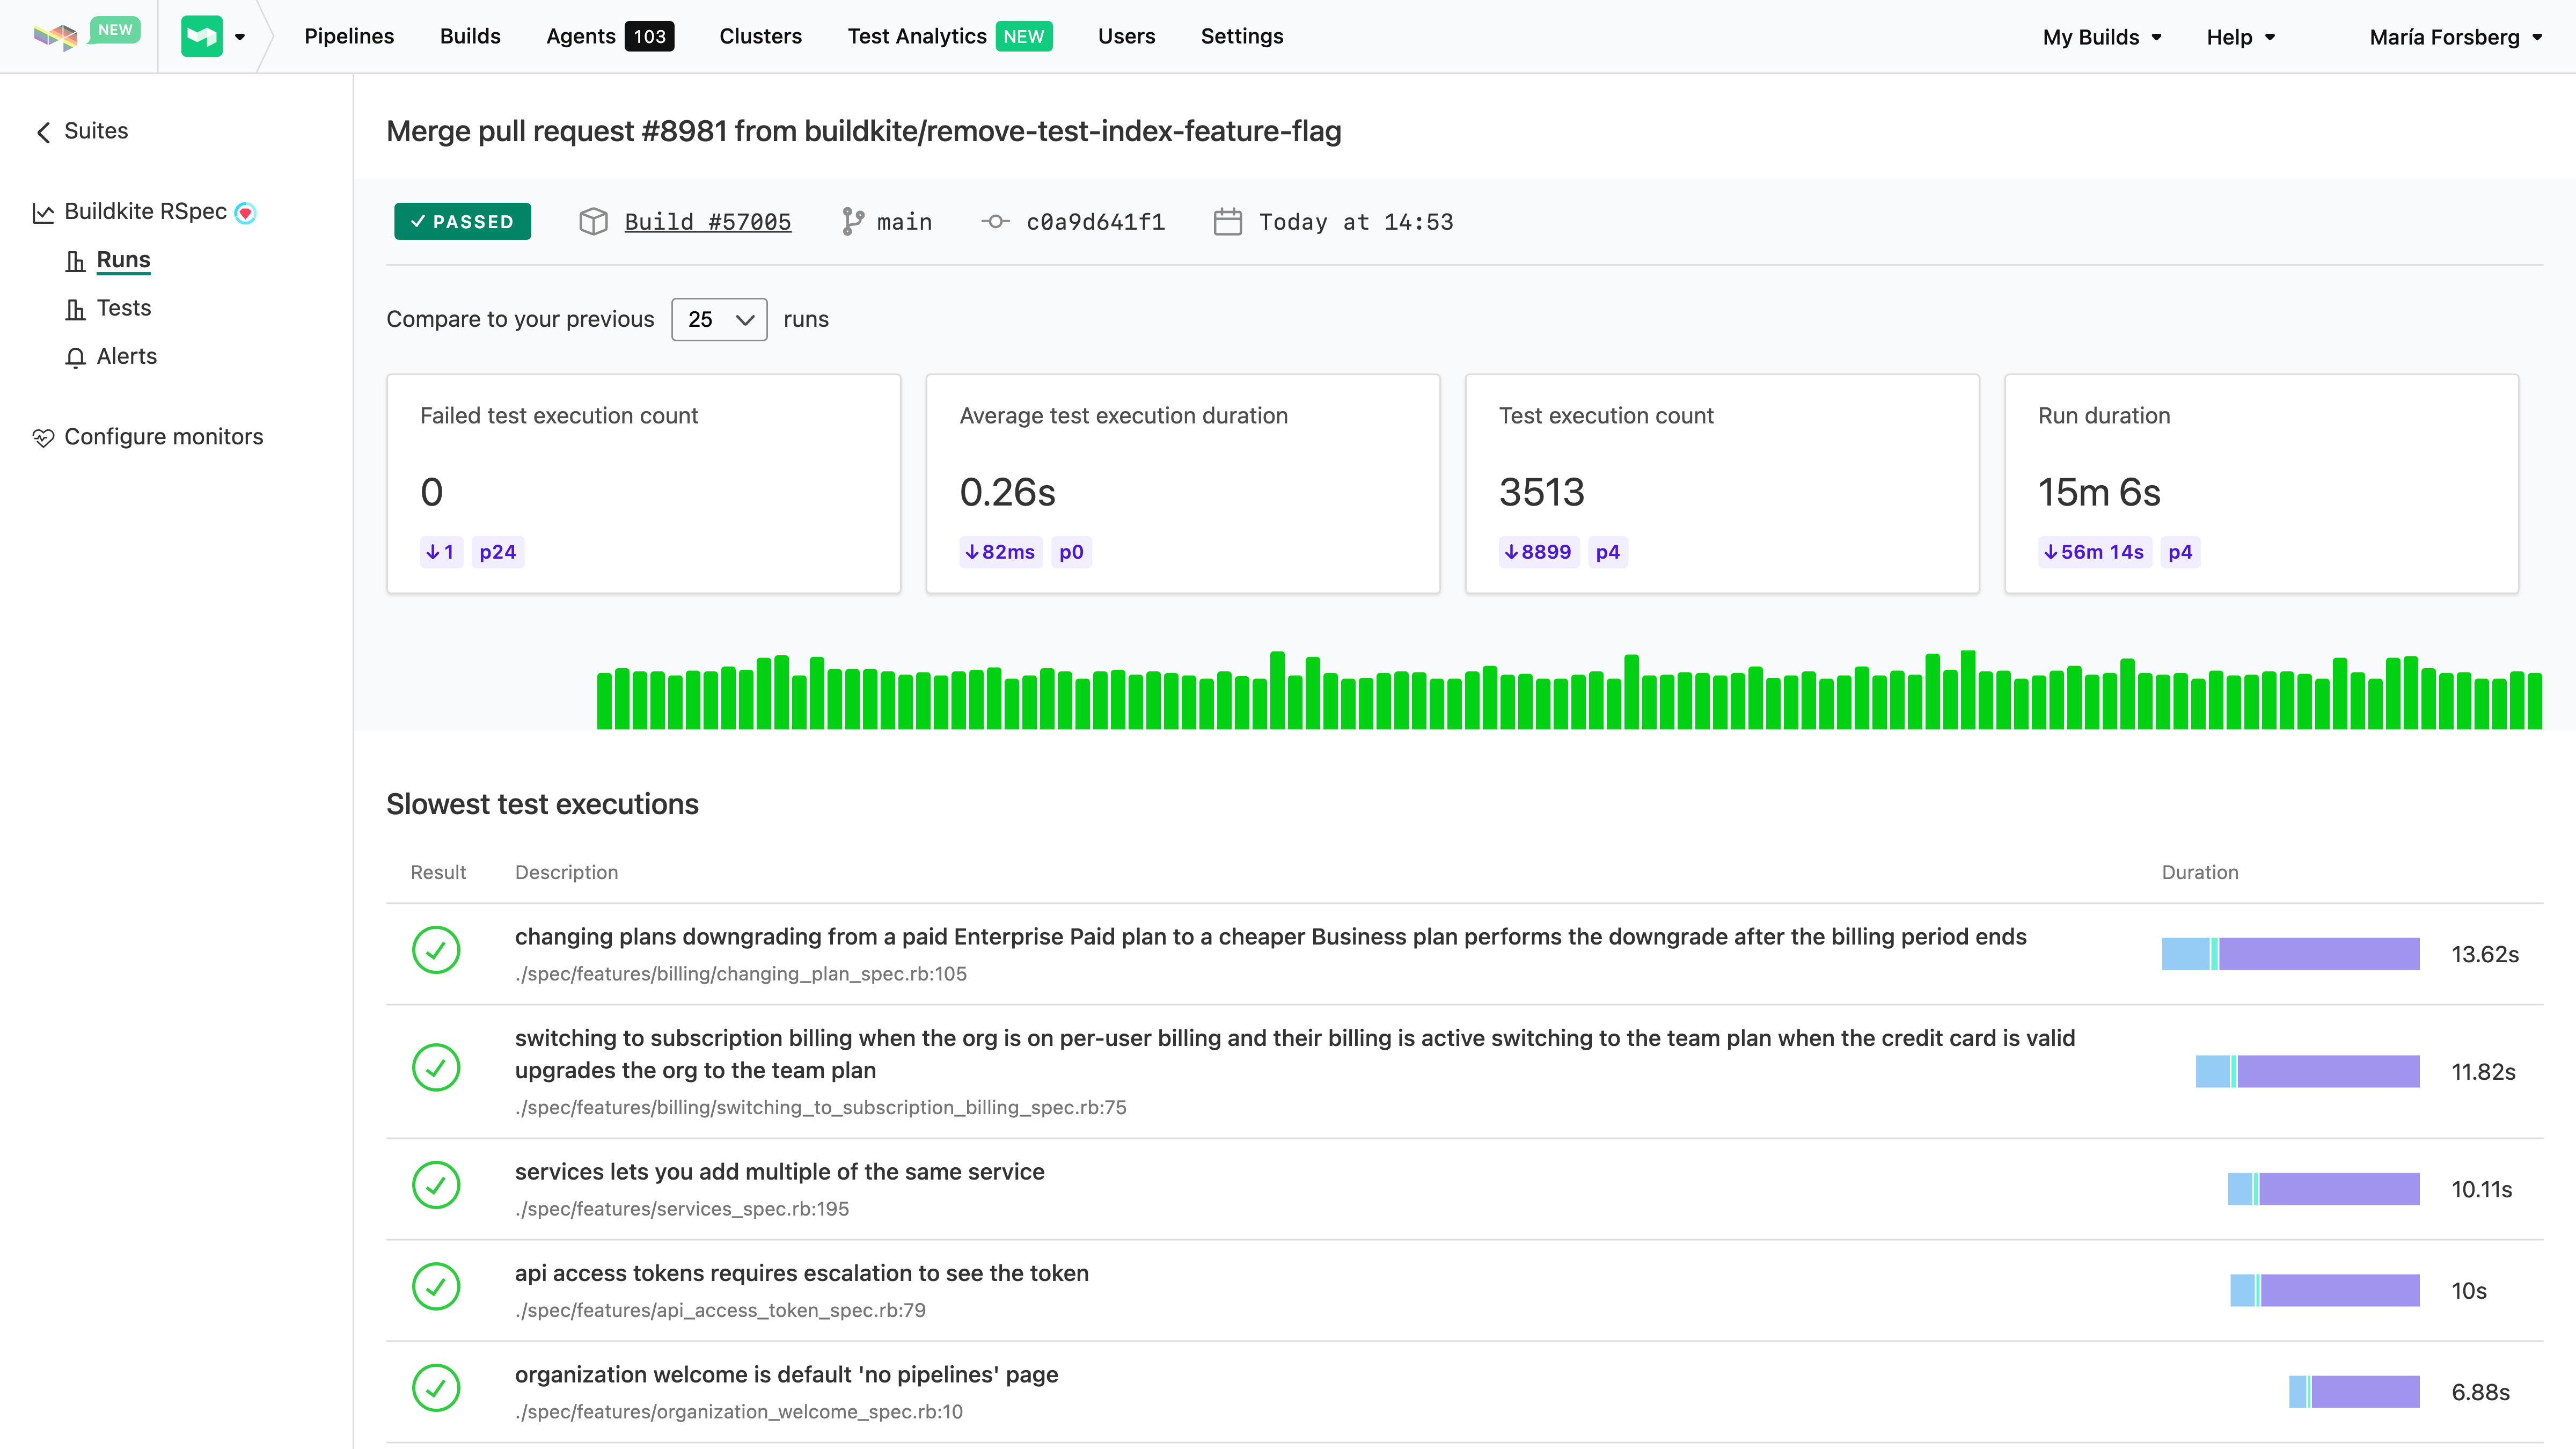Click the down 8899 change badge
Image resolution: width=2576 pixels, height=1449 pixels.
pyautogui.click(x=1538, y=552)
